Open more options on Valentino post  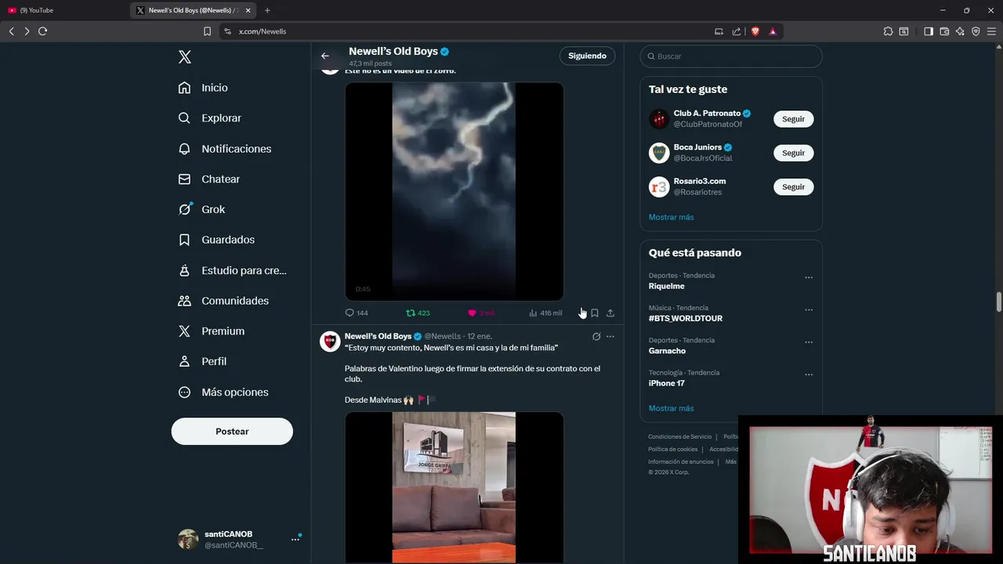click(x=610, y=337)
